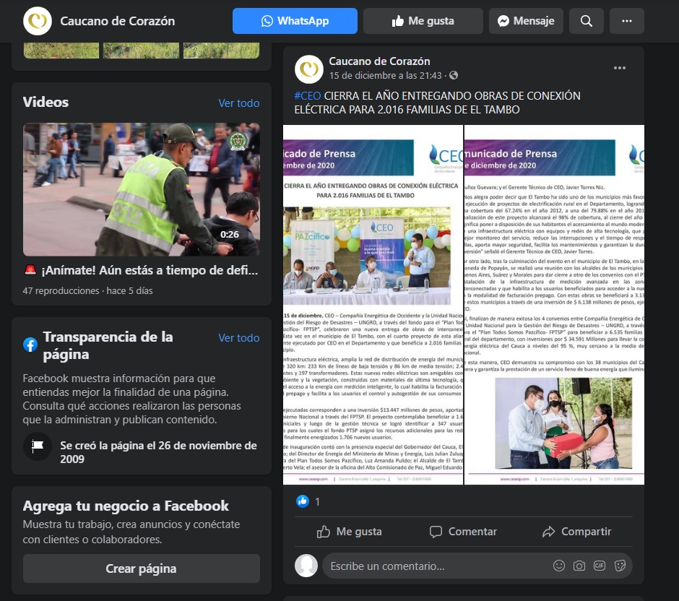Send a message via Mensaje button
This screenshot has width=679, height=601.
coord(526,21)
